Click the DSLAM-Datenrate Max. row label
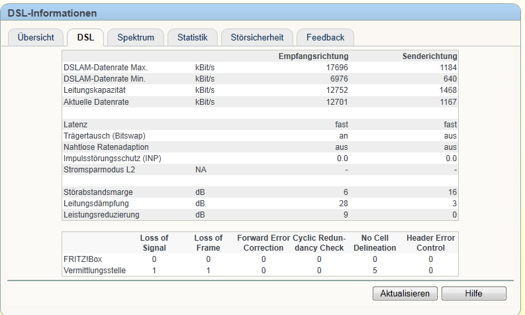The width and height of the screenshot is (525, 315). click(x=105, y=68)
